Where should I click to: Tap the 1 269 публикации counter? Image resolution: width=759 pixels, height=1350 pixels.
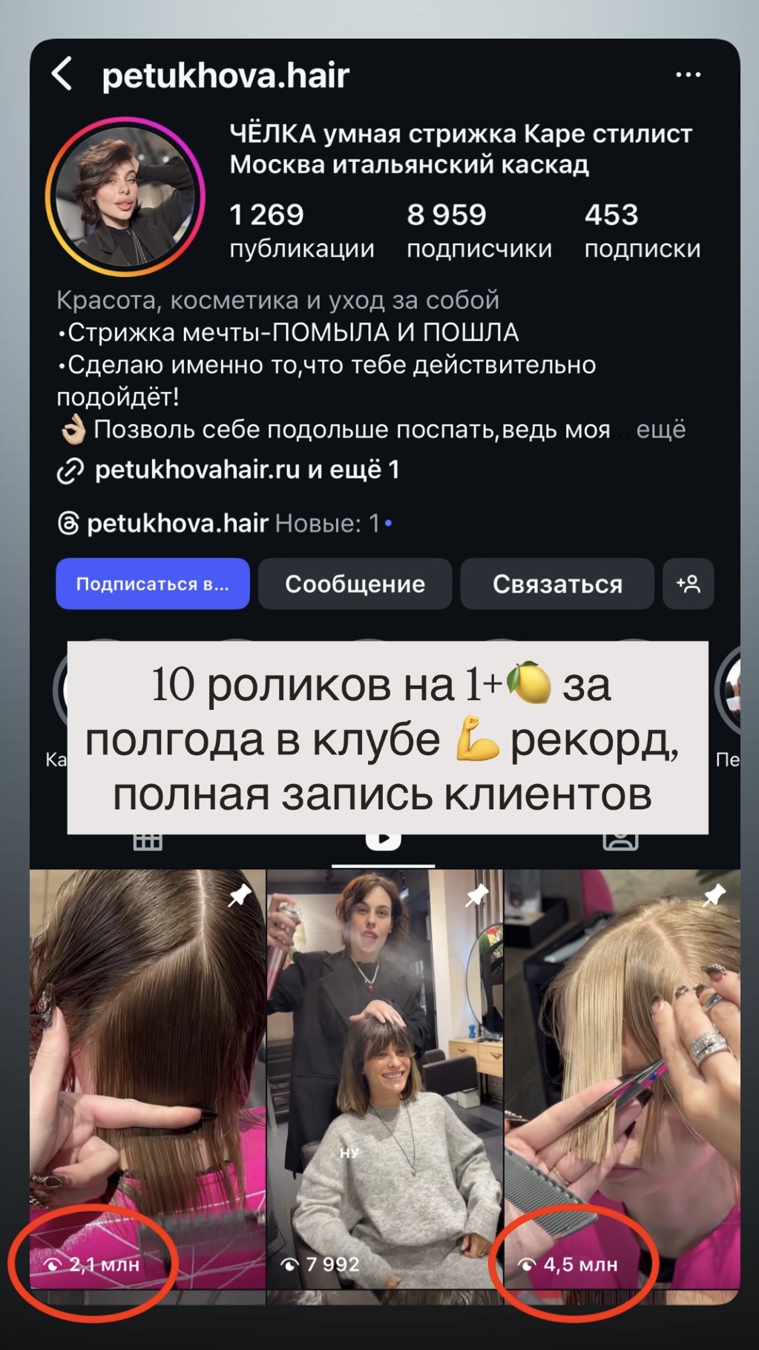[302, 231]
